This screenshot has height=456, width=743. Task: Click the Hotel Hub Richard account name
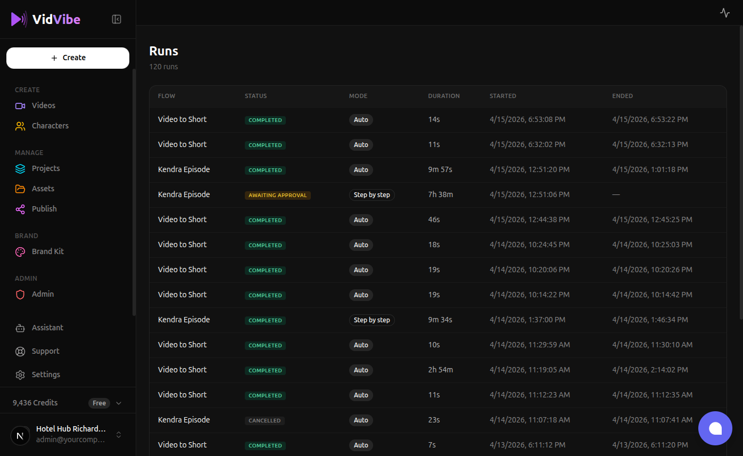[71, 429]
